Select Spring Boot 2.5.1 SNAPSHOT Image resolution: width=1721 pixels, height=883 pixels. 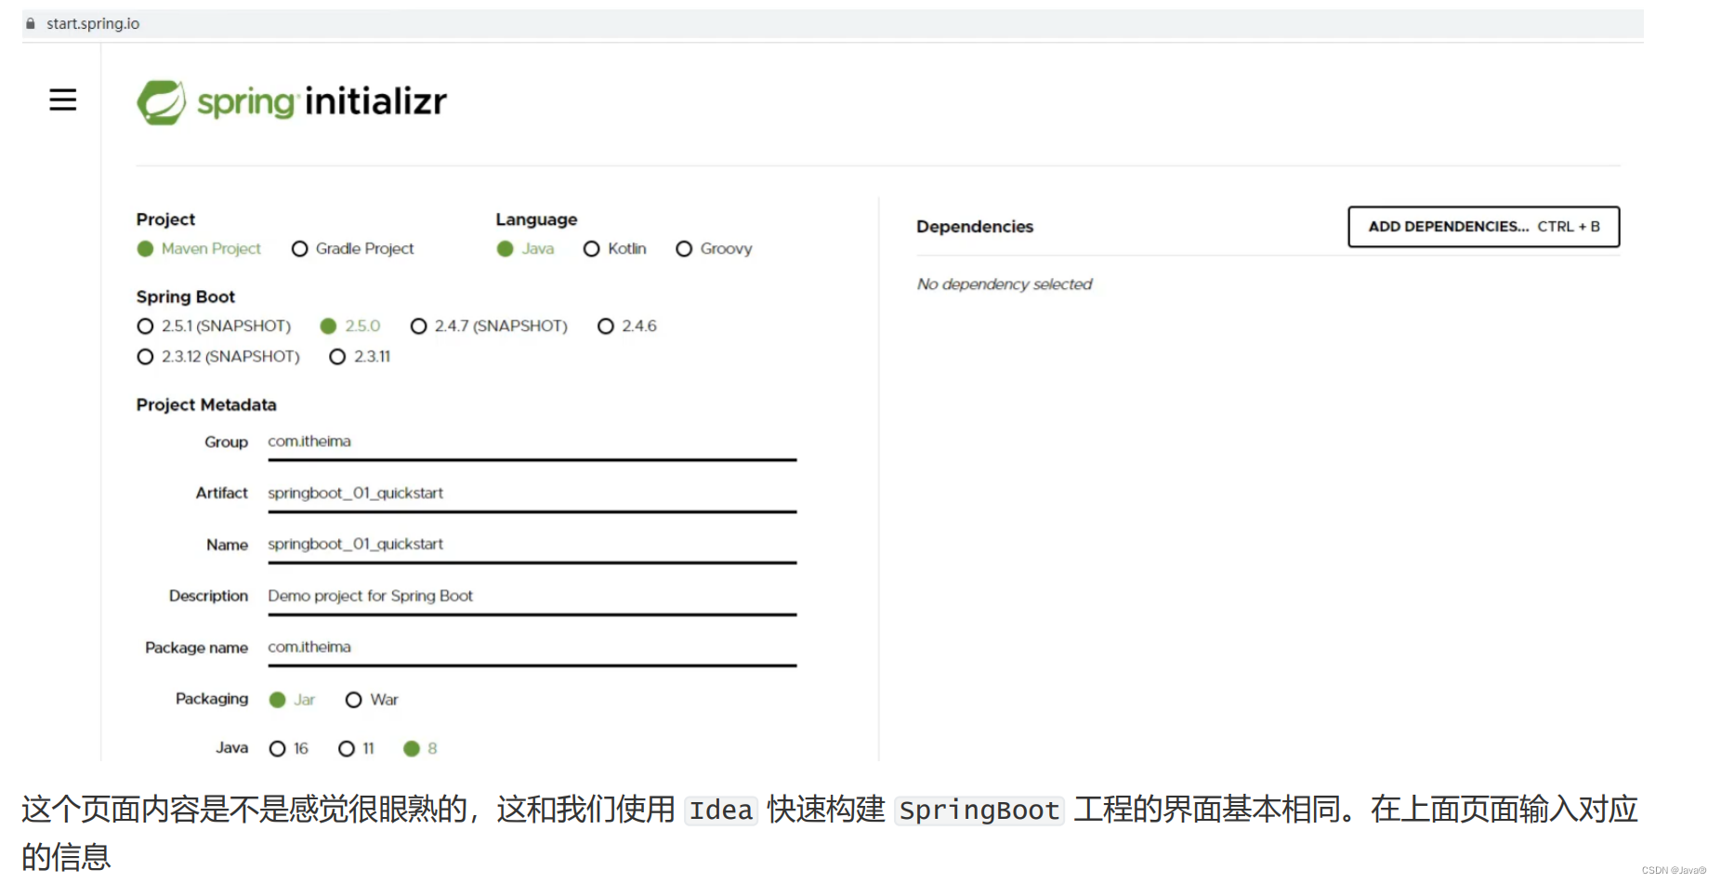point(145,325)
